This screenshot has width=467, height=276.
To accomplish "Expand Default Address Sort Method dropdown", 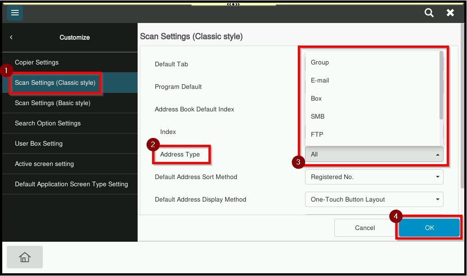I will (374, 177).
